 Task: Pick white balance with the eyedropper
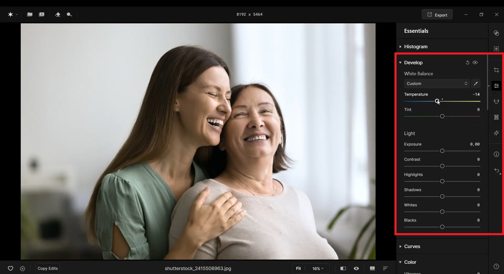click(x=476, y=83)
